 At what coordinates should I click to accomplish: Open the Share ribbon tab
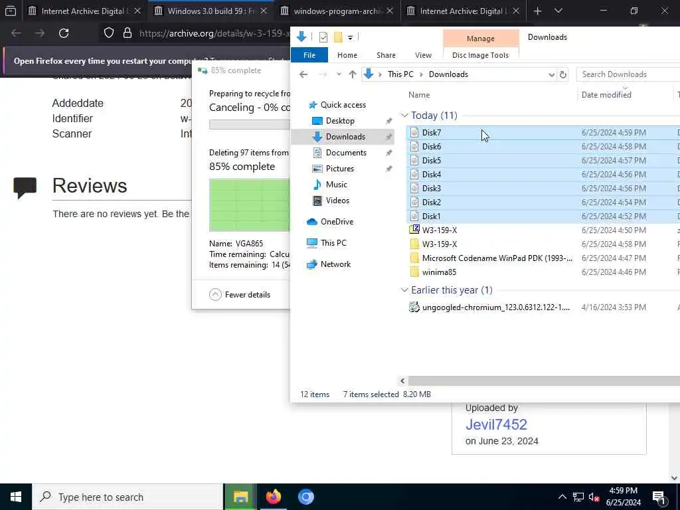tap(386, 55)
